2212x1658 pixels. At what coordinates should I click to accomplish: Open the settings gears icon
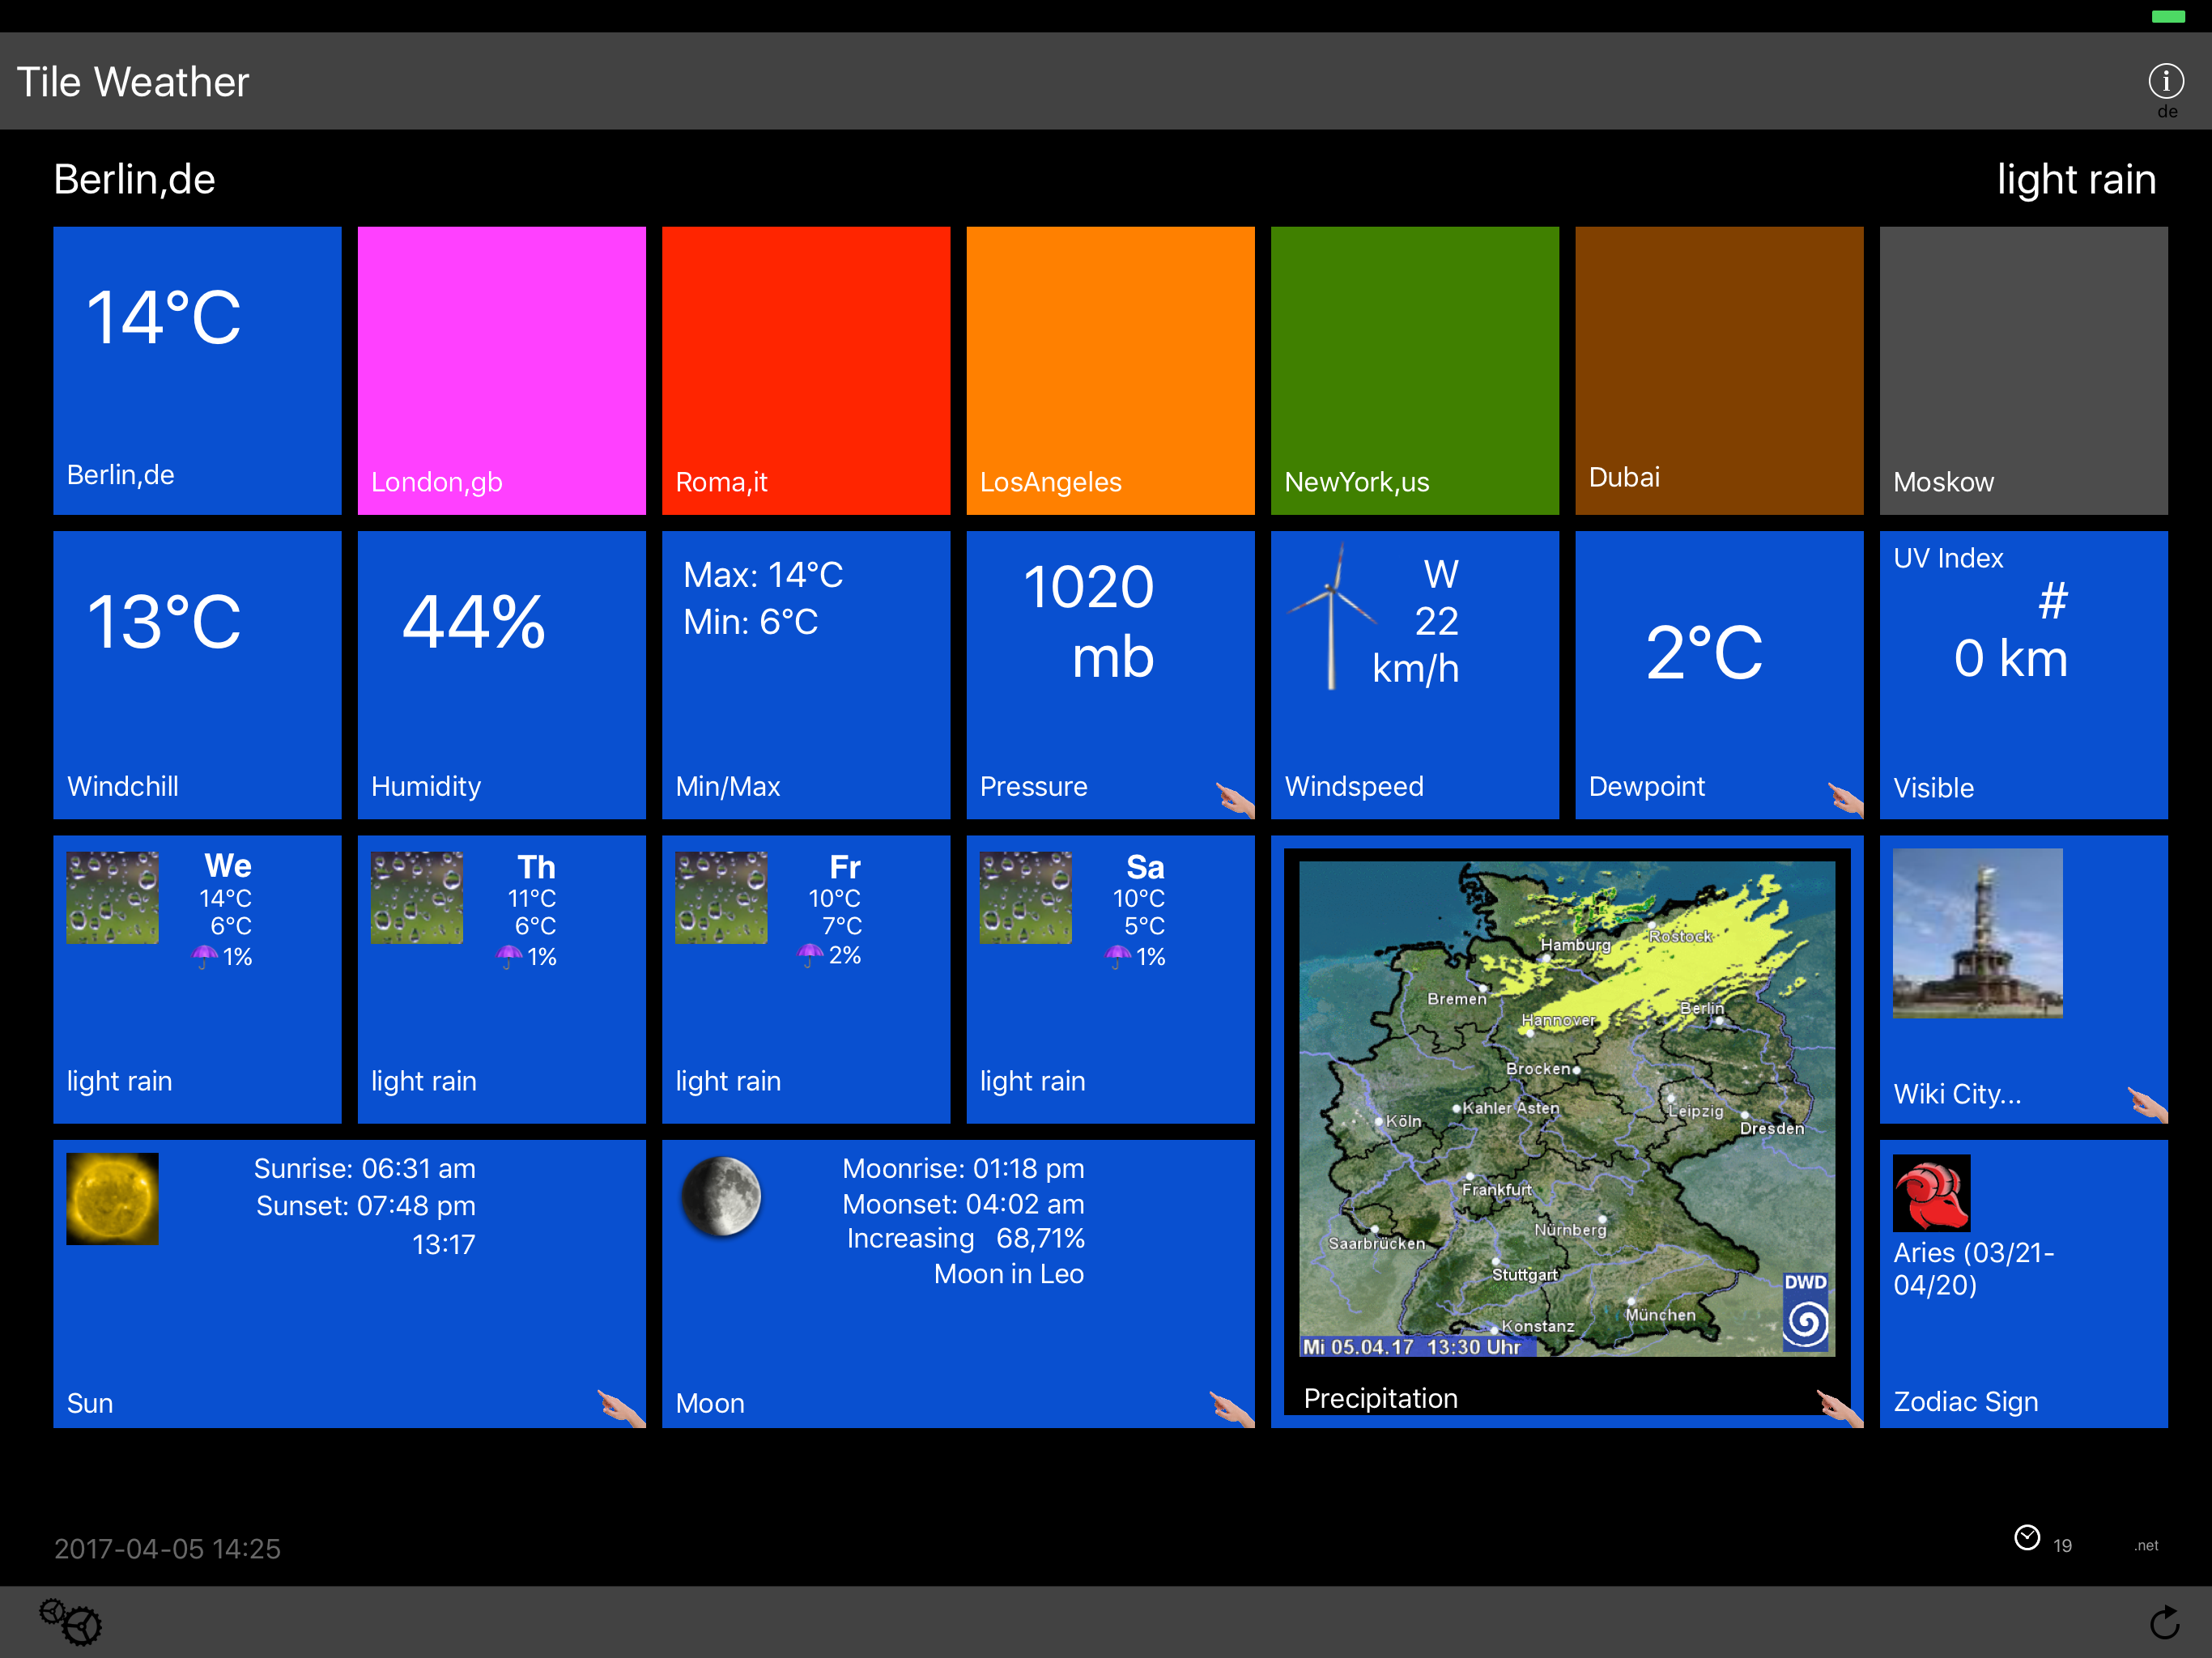coord(71,1621)
